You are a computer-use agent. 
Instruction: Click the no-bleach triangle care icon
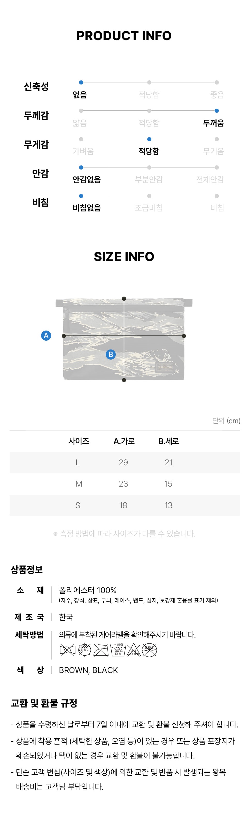tap(134, 650)
